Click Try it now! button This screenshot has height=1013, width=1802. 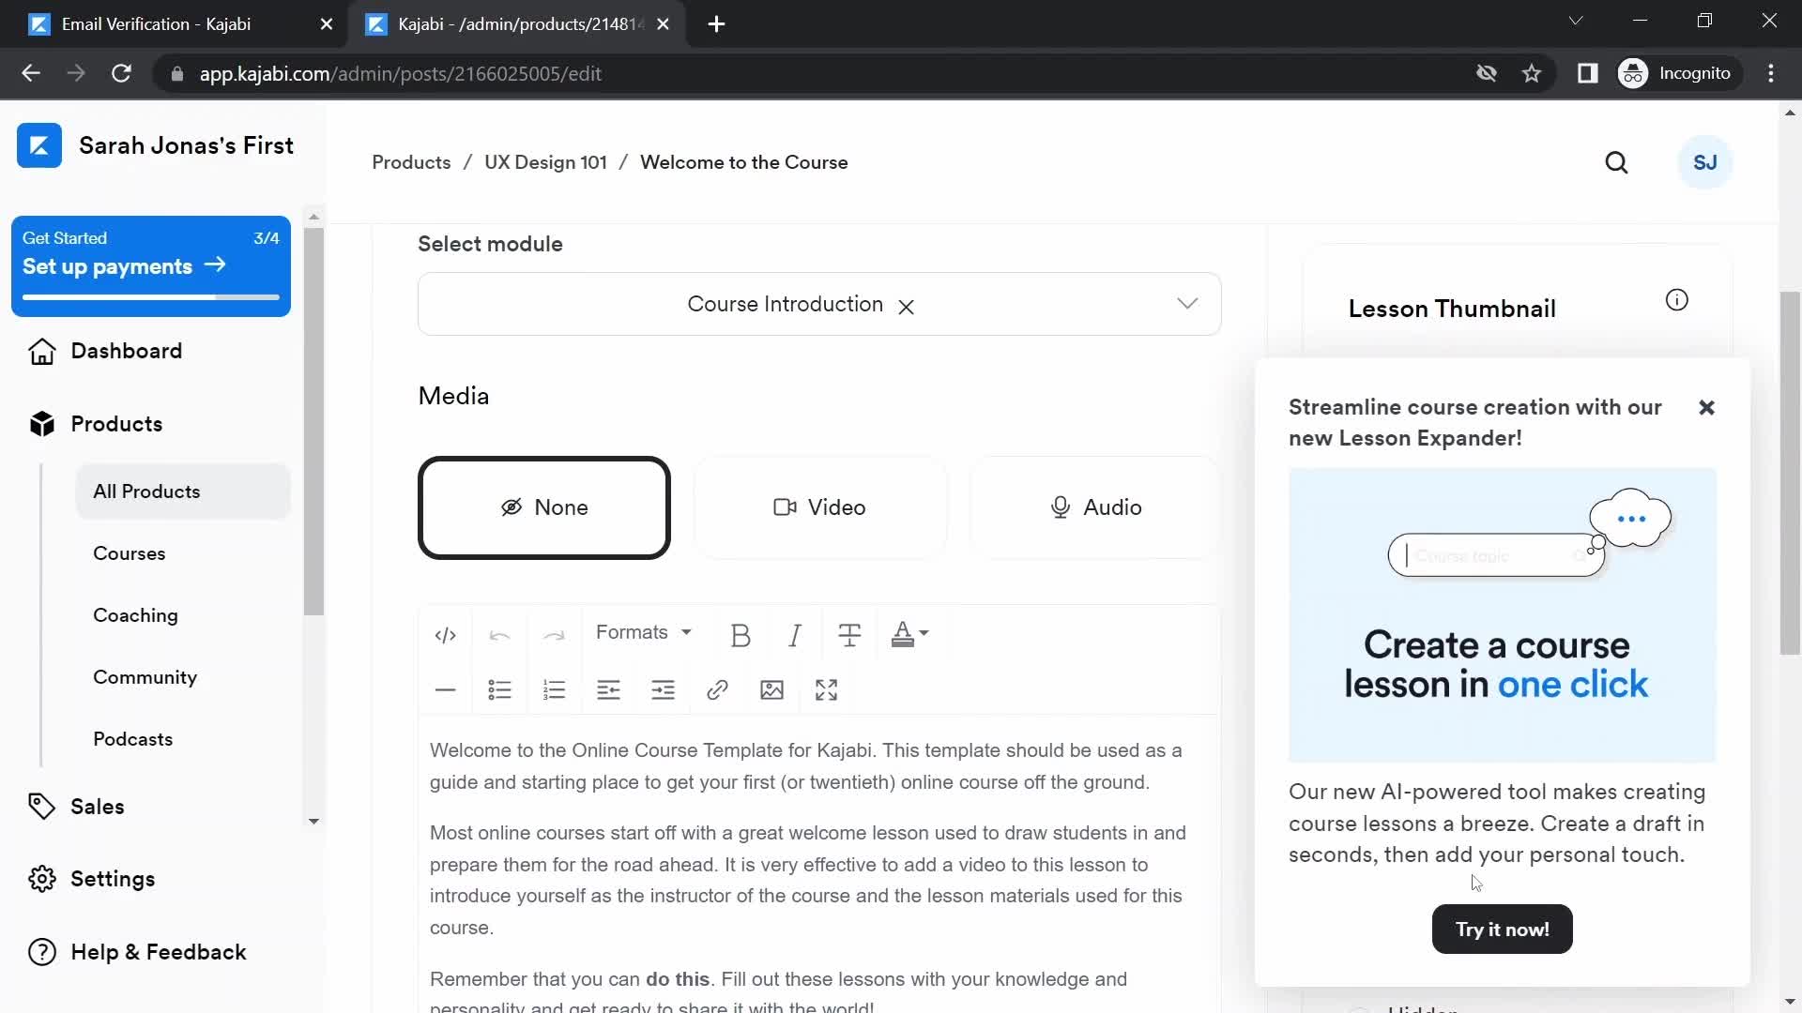pos(1502,930)
